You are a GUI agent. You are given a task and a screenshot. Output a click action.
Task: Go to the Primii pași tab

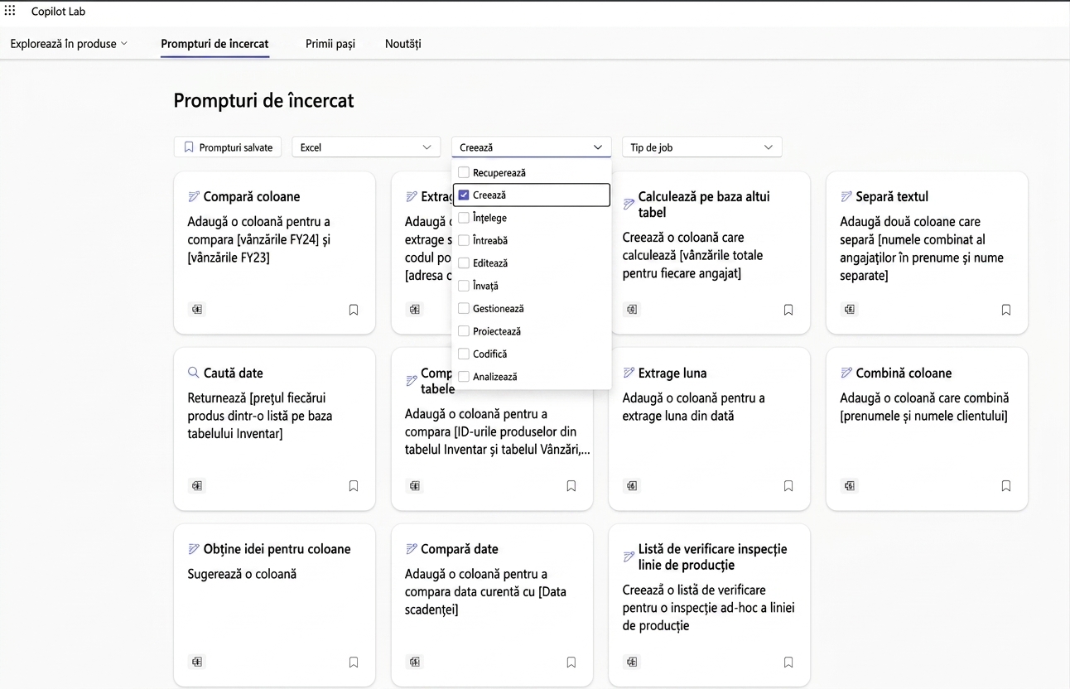(330, 44)
